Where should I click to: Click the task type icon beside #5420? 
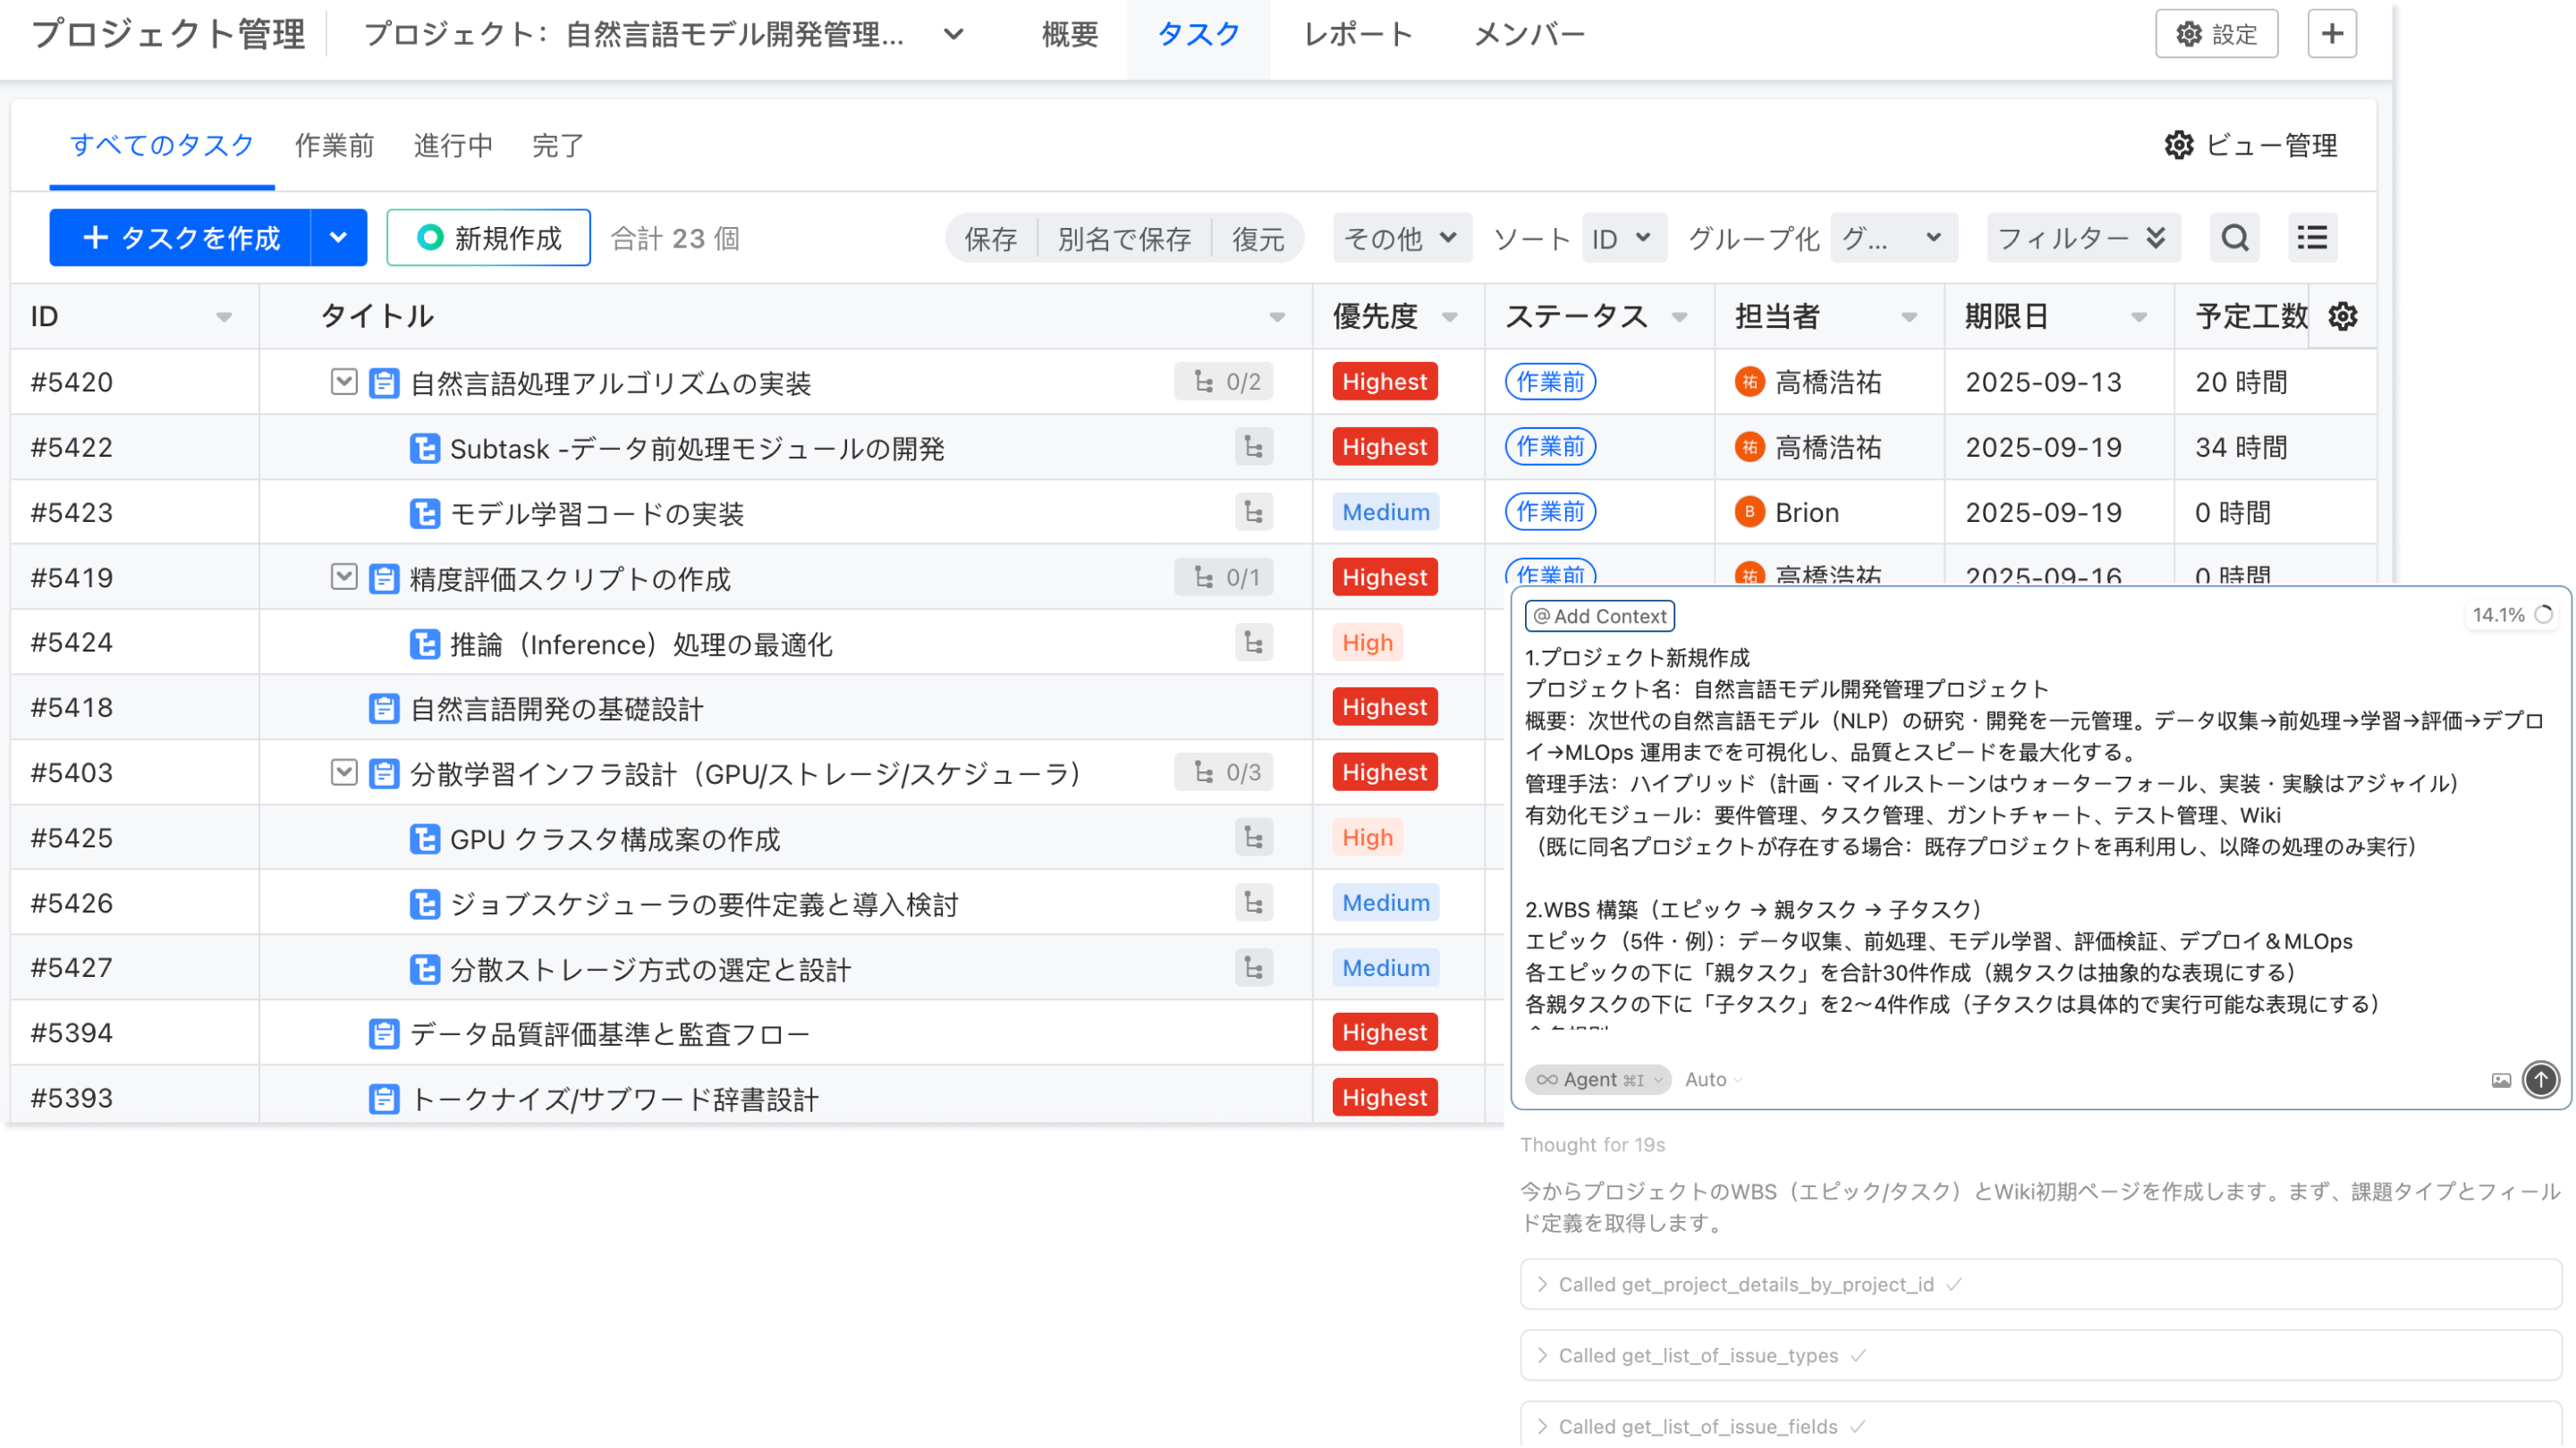(x=384, y=382)
